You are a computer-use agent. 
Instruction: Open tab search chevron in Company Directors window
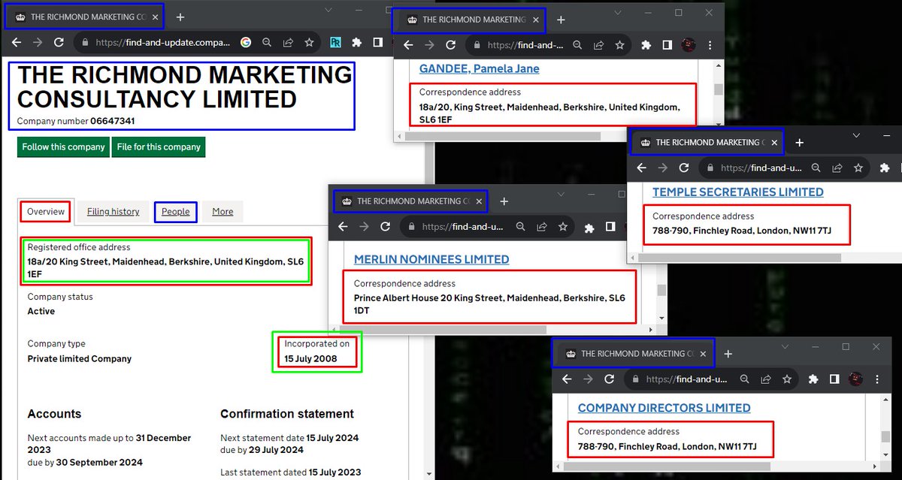tap(784, 346)
